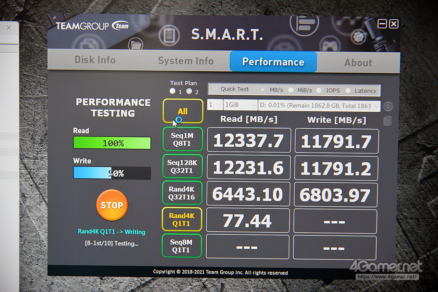This screenshot has height=292, width=438.
Task: Select Test Plan 1
Action: point(172,91)
